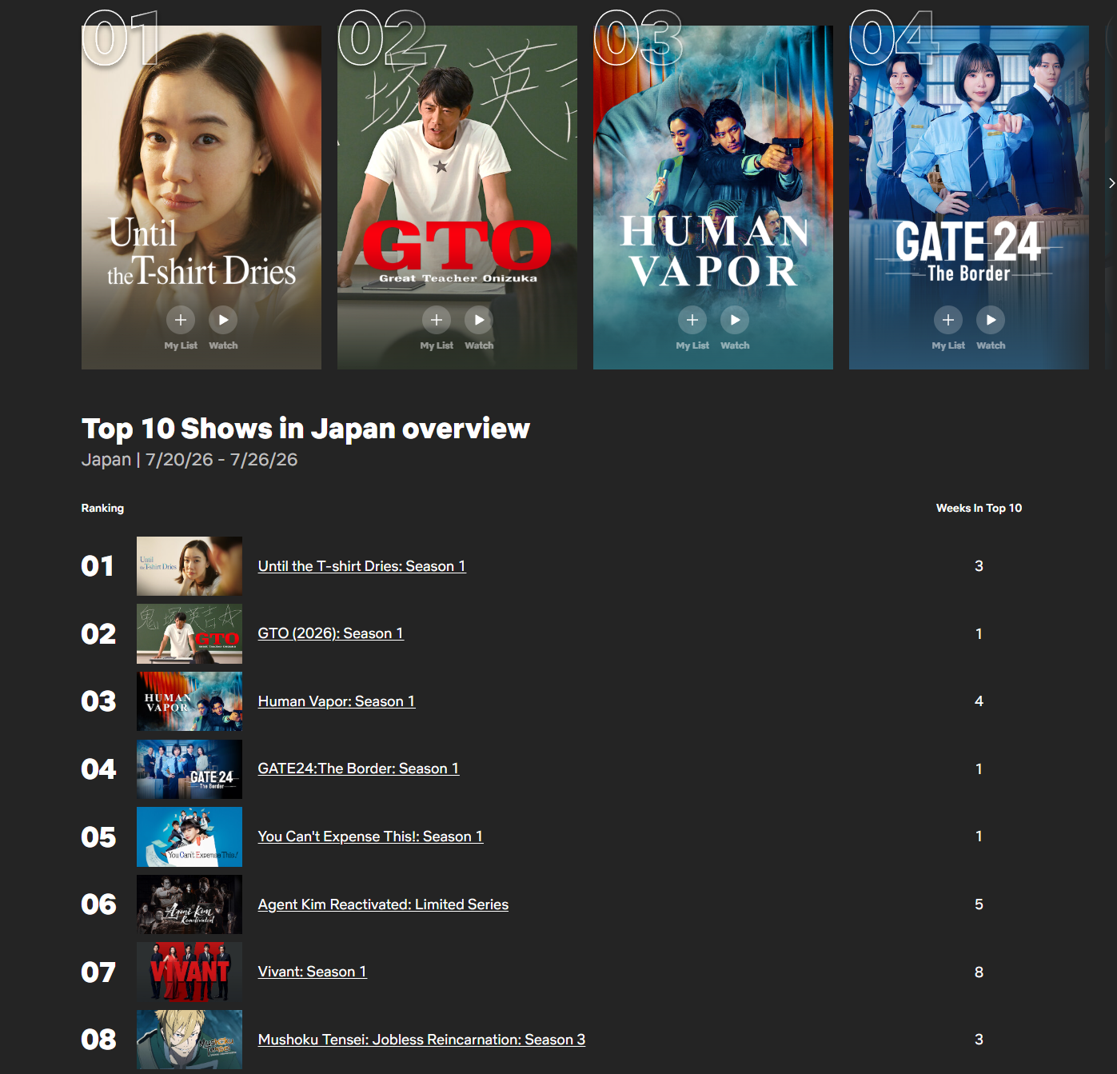Start watching GATE24 The Border
This screenshot has height=1074, width=1117.
coord(991,320)
